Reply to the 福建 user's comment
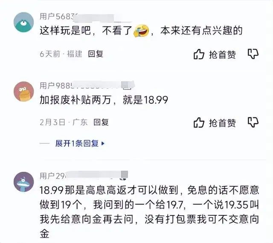The image size is (273, 243). pos(96,54)
